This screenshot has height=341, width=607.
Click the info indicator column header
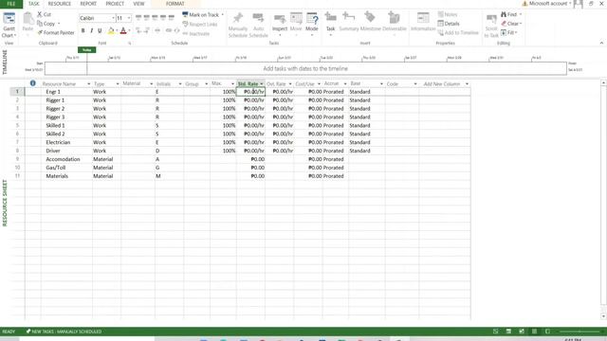(33, 83)
